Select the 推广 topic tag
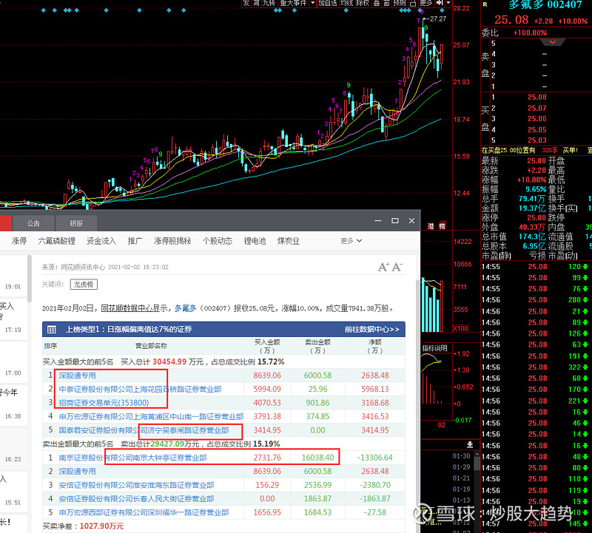The width and height of the screenshot is (592, 533). (x=135, y=241)
